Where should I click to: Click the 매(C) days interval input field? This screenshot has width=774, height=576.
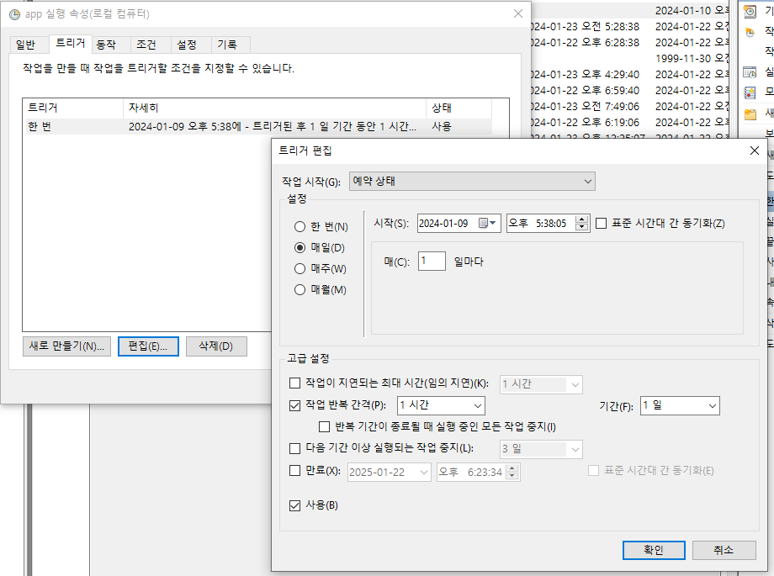(432, 261)
